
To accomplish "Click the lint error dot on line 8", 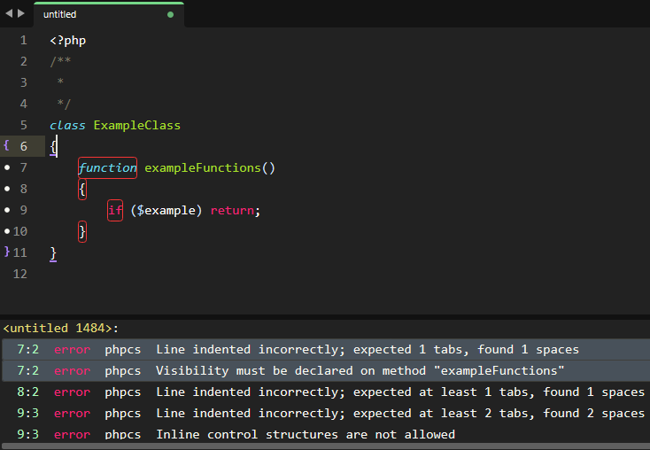I will coord(7,189).
